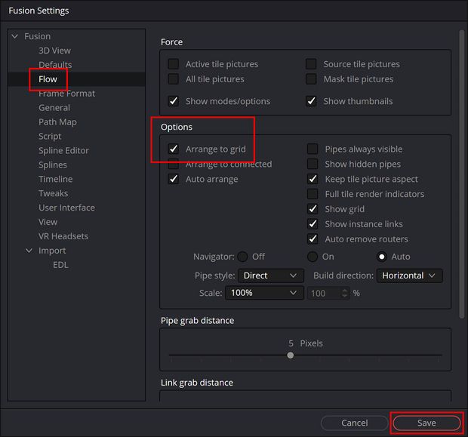Select User Interface settings category
This screenshot has width=468, height=437.
click(x=66, y=208)
